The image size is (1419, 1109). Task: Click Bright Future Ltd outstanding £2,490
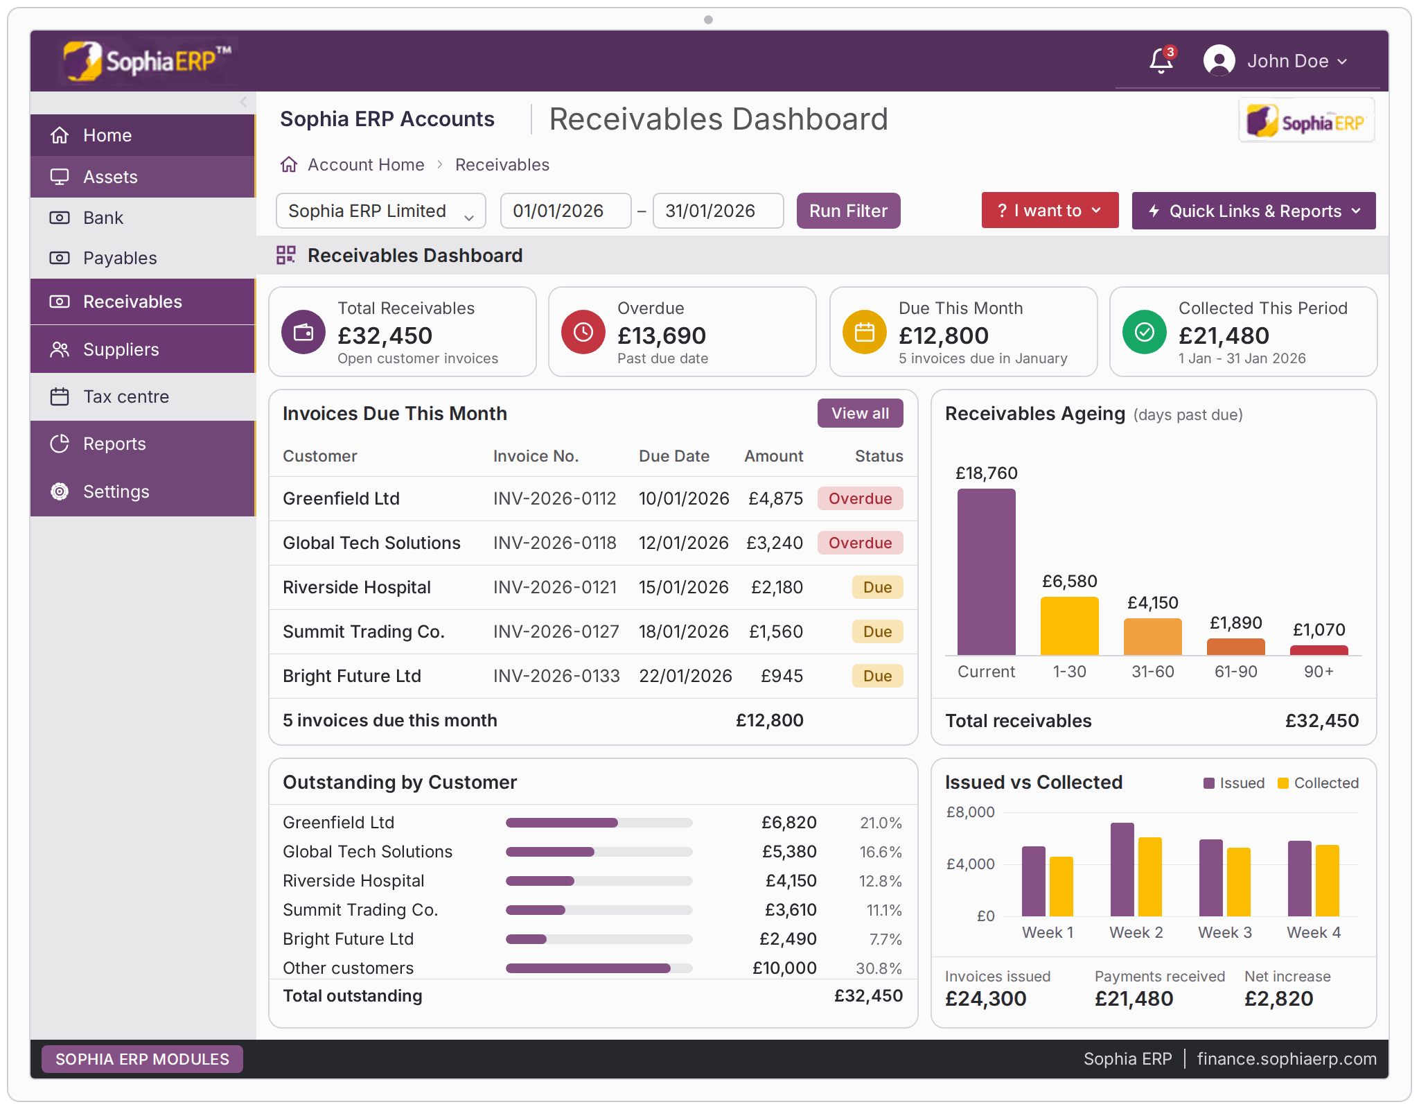click(x=788, y=939)
